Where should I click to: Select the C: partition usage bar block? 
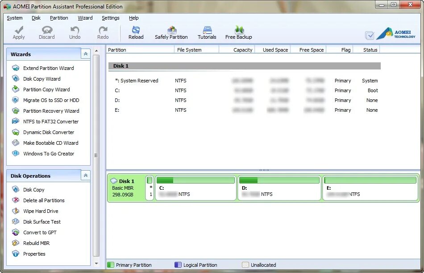click(x=195, y=188)
